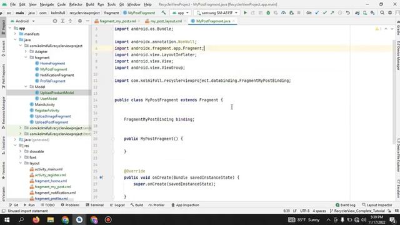Viewport: 400px width, 225px height.
Task: Select activity_main.xml layout file
Action: point(49,169)
